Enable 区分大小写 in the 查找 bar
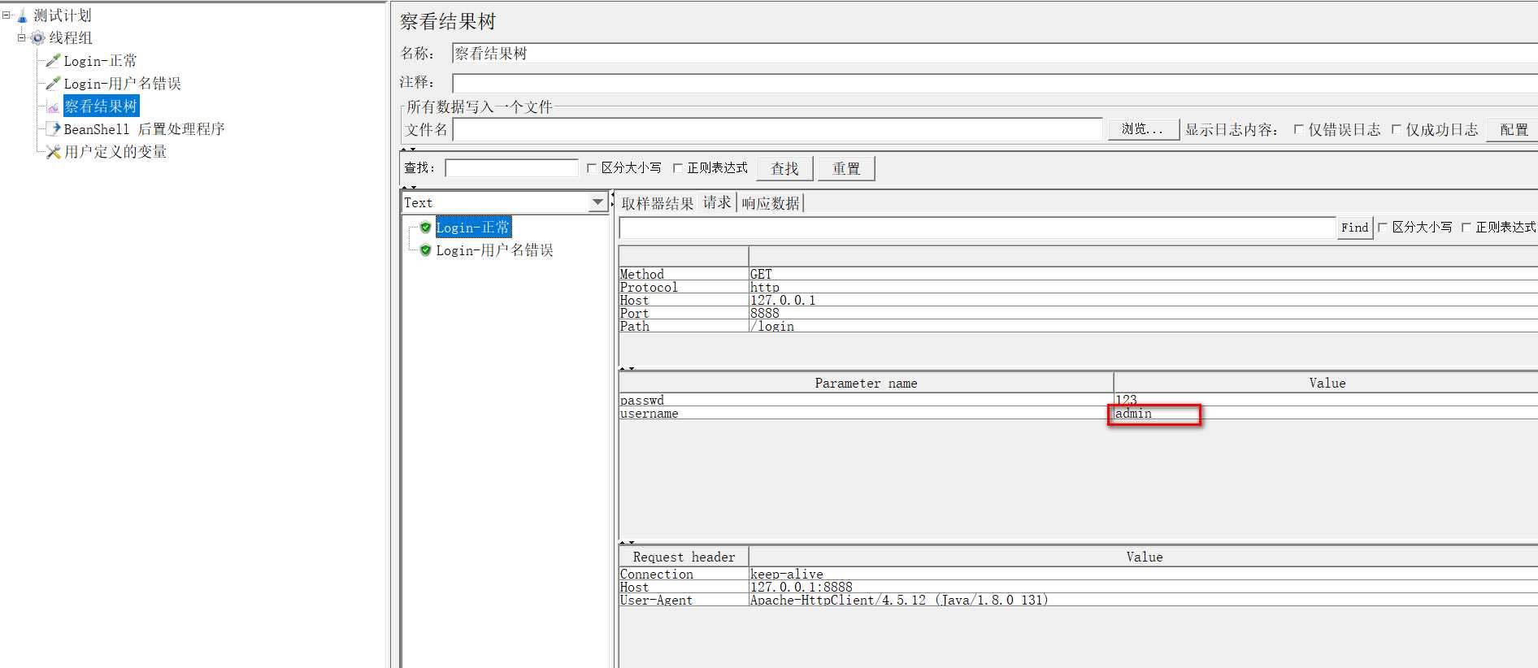Viewport: 1538px width, 668px height. pyautogui.click(x=592, y=168)
